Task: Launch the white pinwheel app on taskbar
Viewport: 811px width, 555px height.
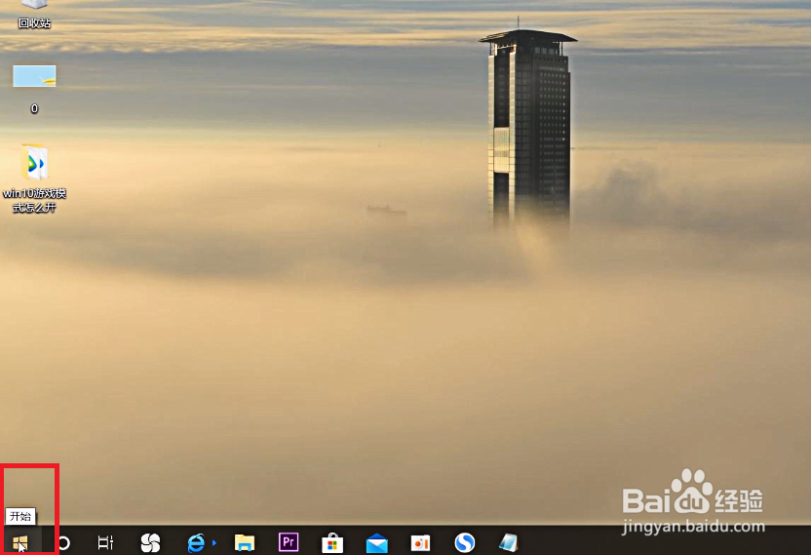Action: (x=150, y=542)
